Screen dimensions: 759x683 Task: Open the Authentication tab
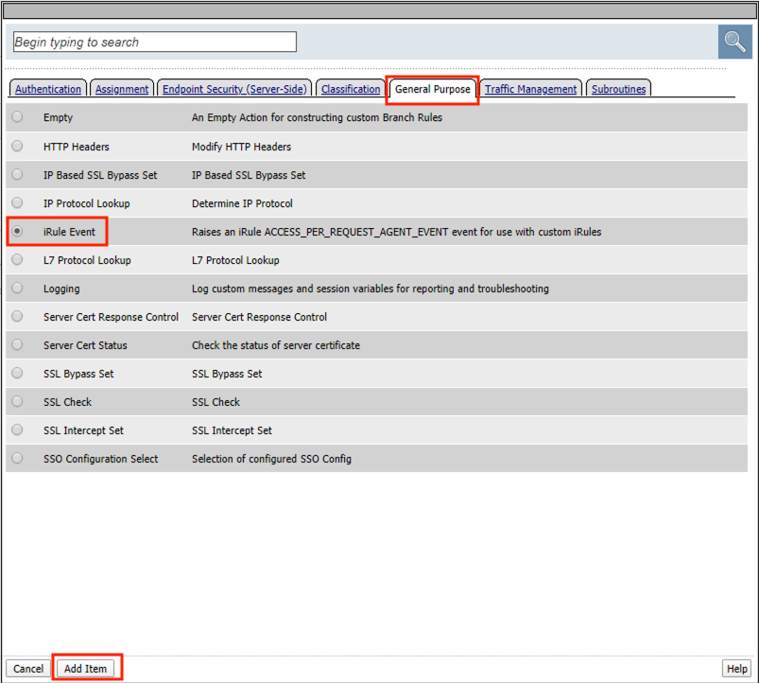tap(48, 89)
